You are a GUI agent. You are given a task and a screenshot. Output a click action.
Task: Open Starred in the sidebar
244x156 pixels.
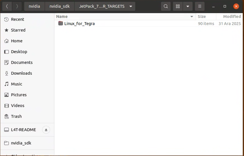(x=27, y=30)
